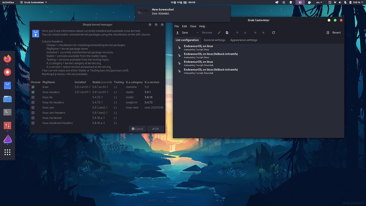Check the linux-lts checkbox

click(x=33, y=97)
